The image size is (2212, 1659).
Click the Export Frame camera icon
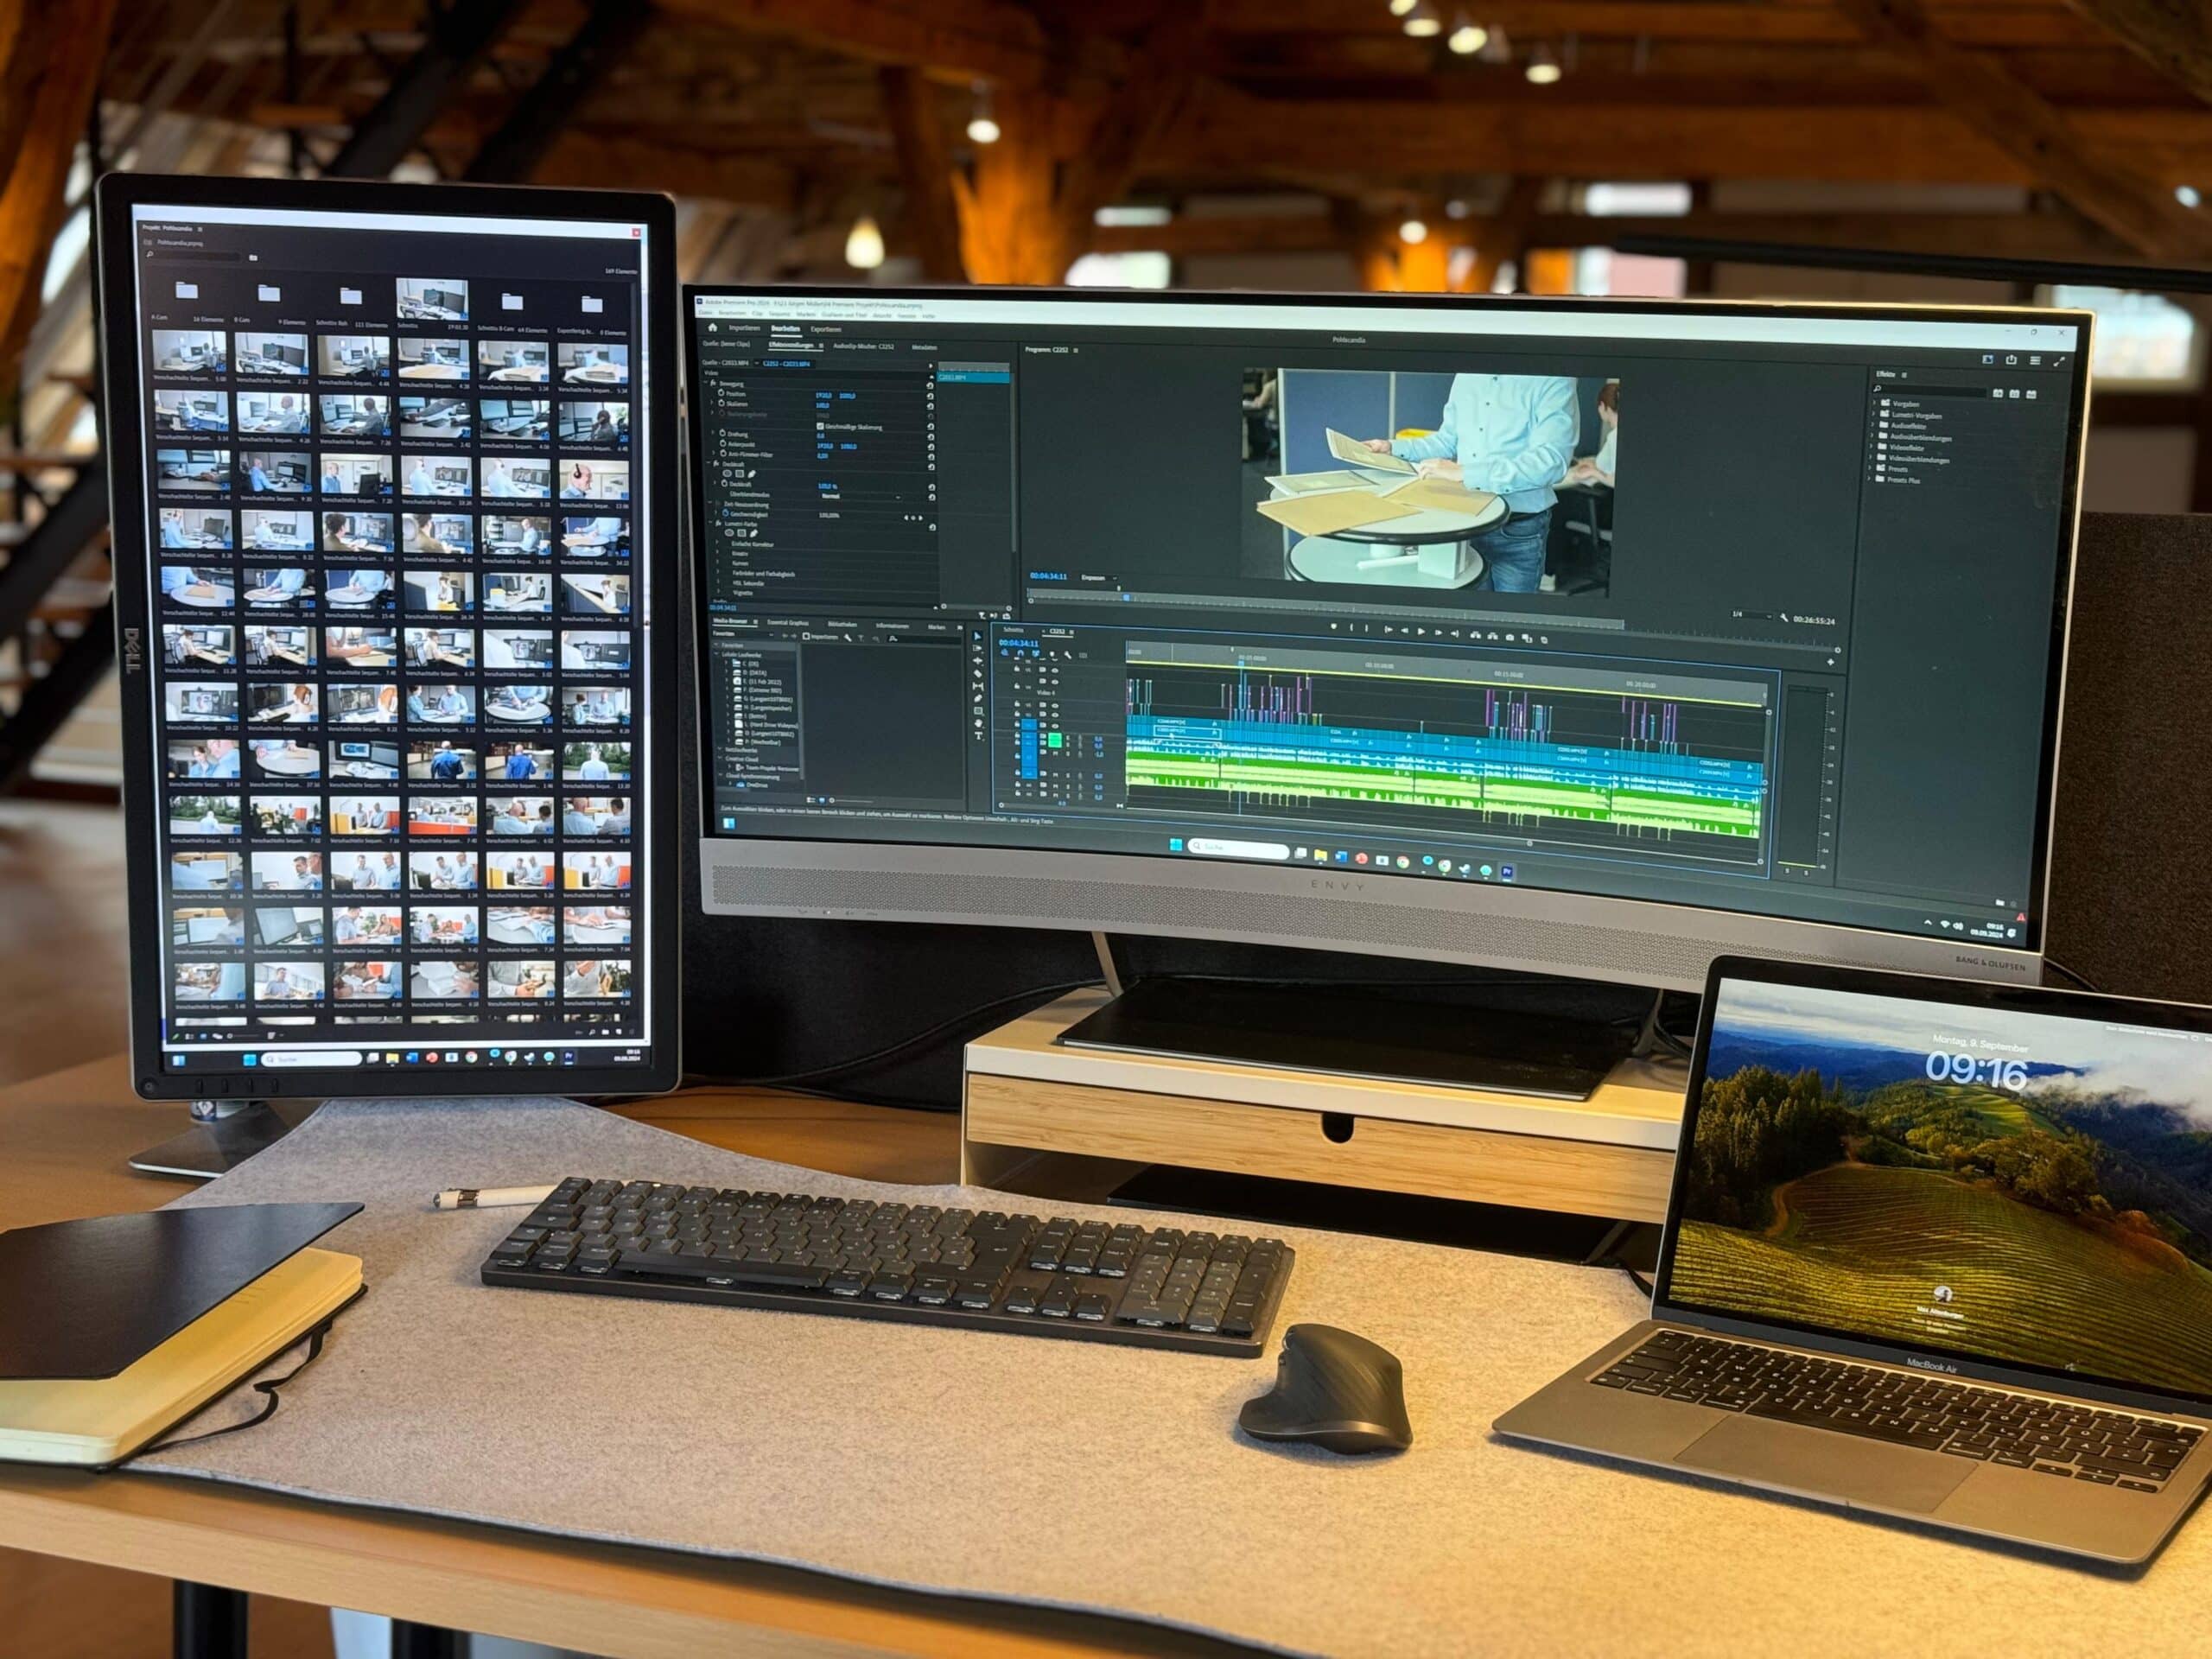pyautogui.click(x=1510, y=638)
